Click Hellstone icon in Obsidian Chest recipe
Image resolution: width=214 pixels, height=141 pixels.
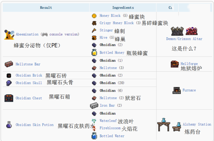(x=94, y=98)
